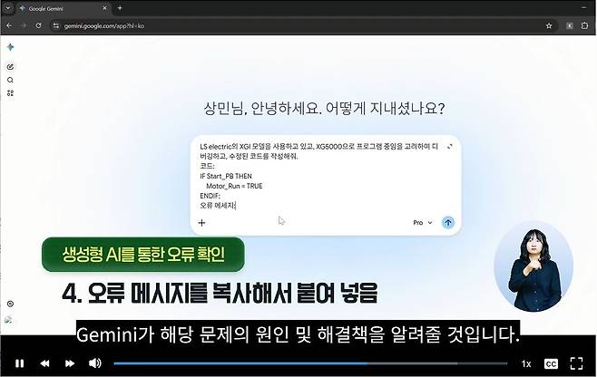Minimize the browser window
The width and height of the screenshot is (597, 377).
tap(584, 7)
